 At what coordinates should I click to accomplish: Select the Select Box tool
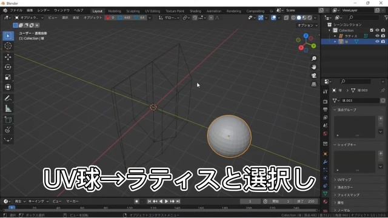tap(8, 36)
